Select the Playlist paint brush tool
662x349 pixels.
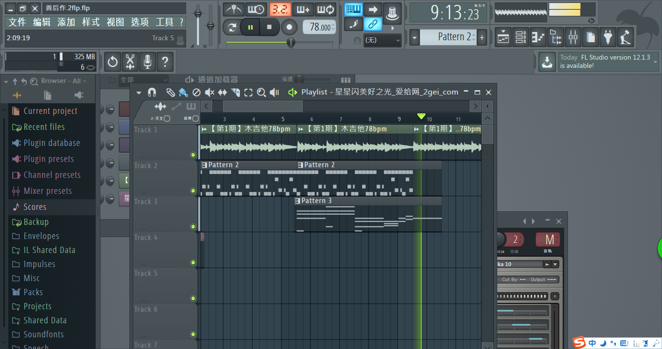click(x=183, y=92)
